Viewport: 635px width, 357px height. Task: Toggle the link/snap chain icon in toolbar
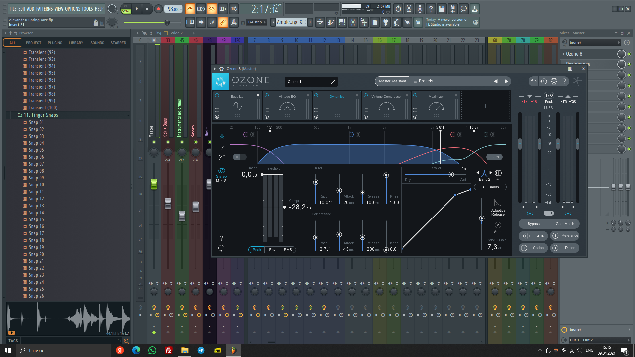point(223,22)
